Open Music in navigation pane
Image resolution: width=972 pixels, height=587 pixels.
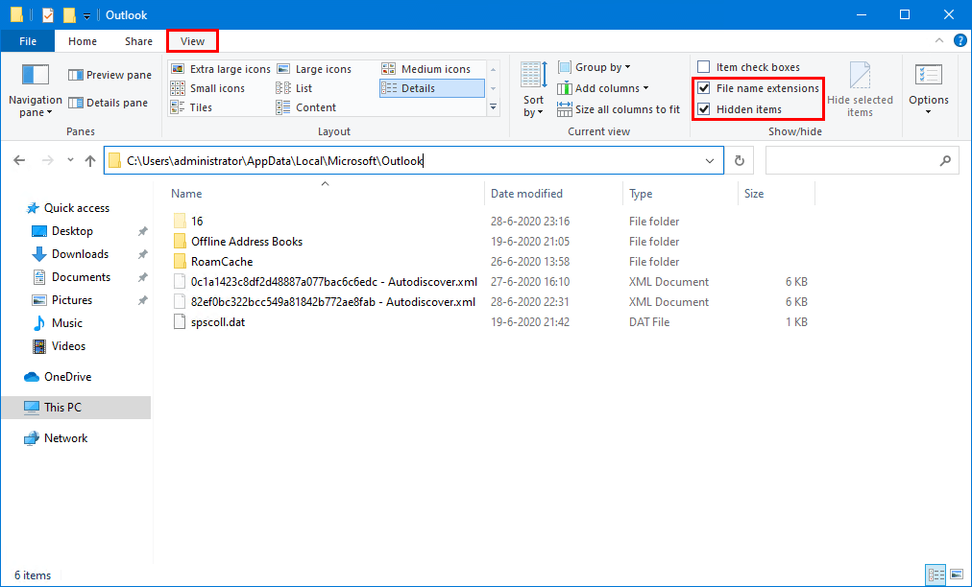click(67, 322)
